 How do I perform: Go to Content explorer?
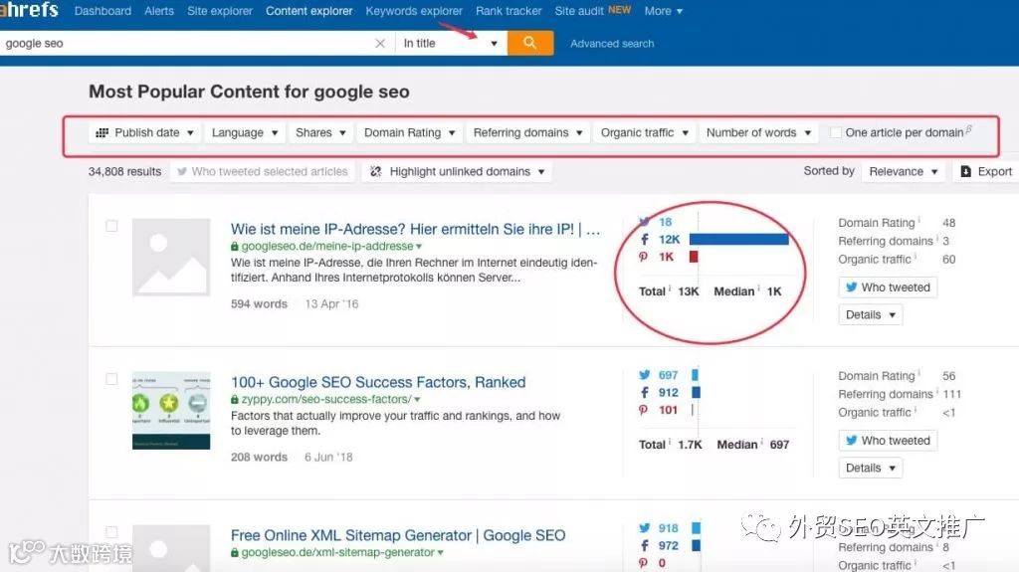coord(309,11)
